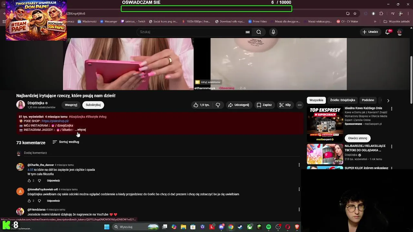413x232 pixels.
Task: Open Chrome media controls icon
Action: pos(393,14)
